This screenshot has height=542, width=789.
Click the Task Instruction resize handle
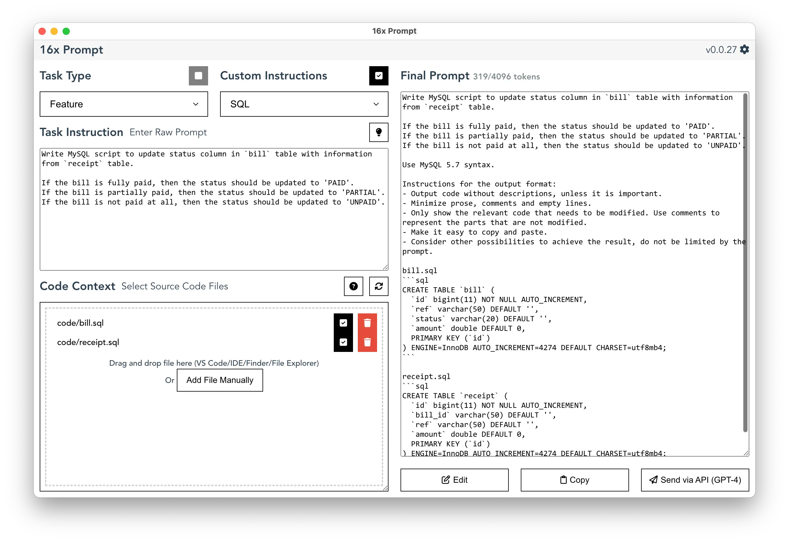385,268
